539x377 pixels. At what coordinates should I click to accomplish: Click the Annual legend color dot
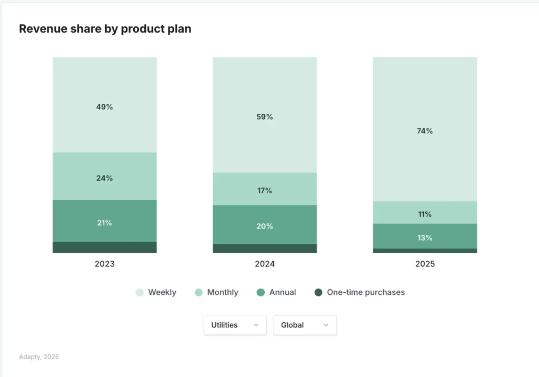pos(261,292)
